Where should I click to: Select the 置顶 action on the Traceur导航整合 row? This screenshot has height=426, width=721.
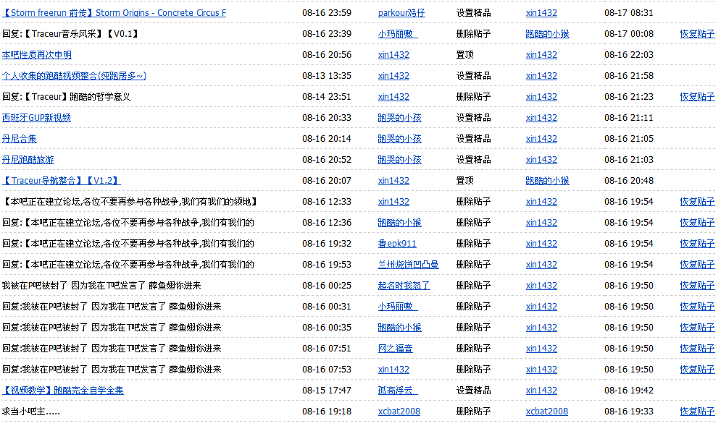coord(464,181)
